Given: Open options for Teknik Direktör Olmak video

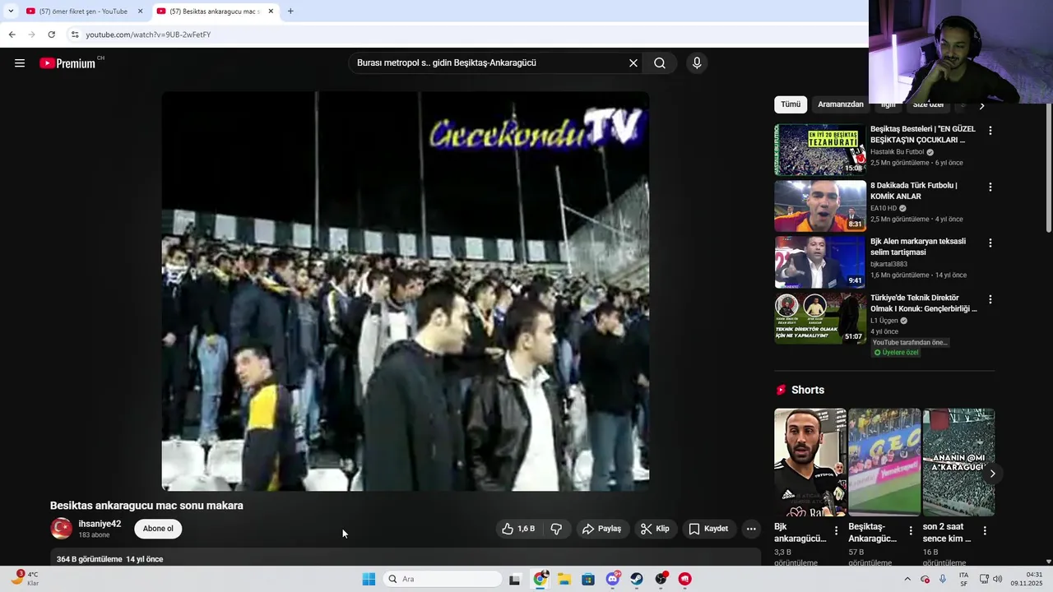Looking at the screenshot, I should (990, 299).
